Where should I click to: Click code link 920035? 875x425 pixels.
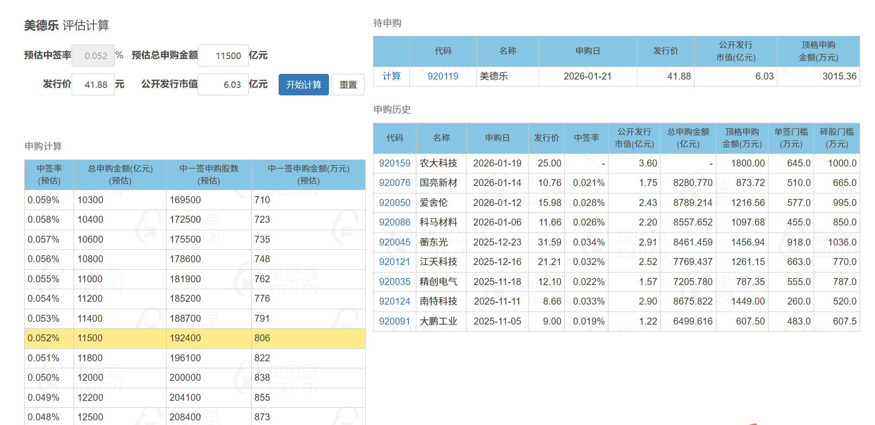click(x=394, y=282)
